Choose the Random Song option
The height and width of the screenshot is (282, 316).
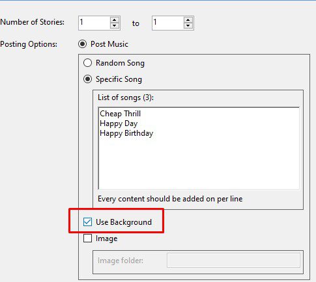87,63
